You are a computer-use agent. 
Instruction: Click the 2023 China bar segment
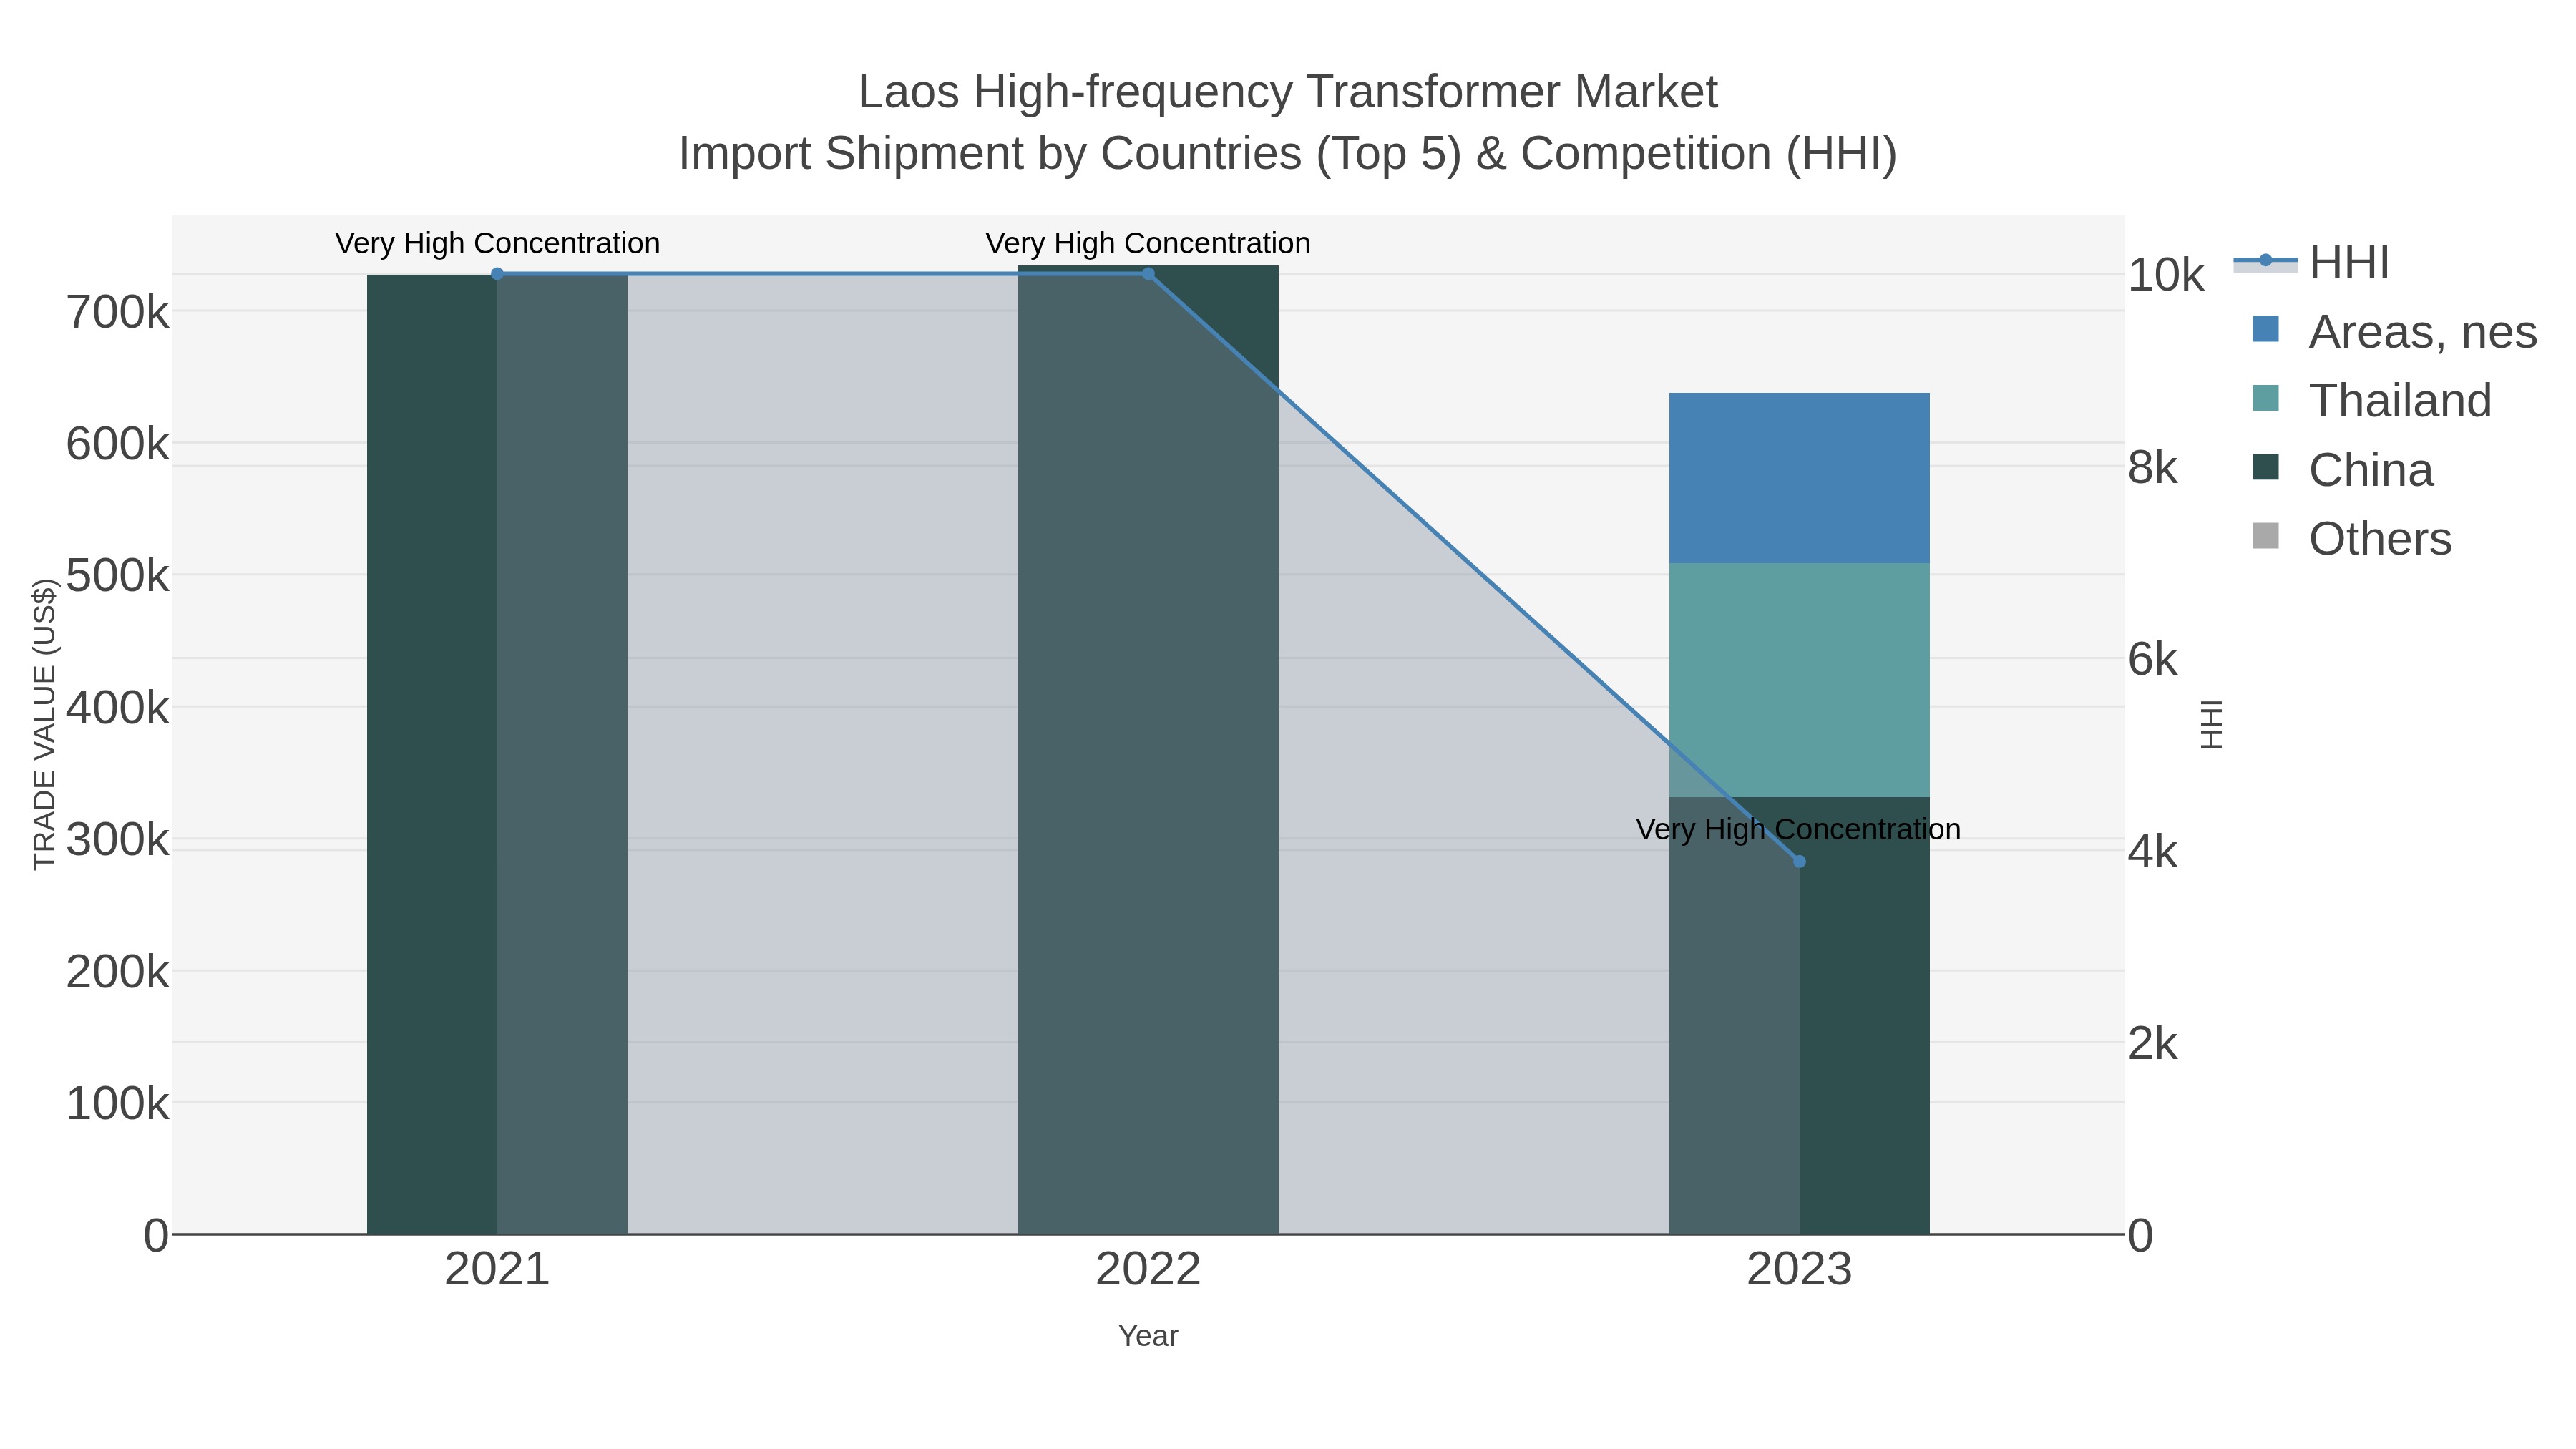tap(1799, 1015)
